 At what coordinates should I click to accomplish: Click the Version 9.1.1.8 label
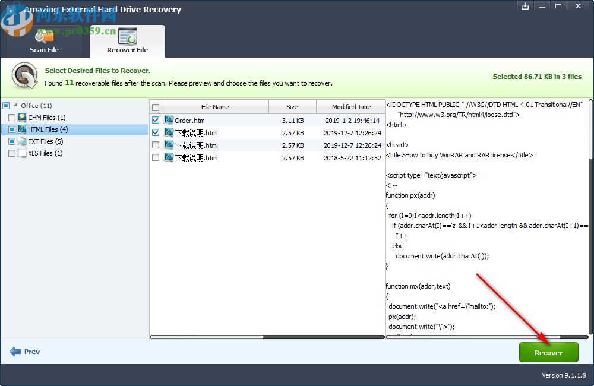[564, 375]
